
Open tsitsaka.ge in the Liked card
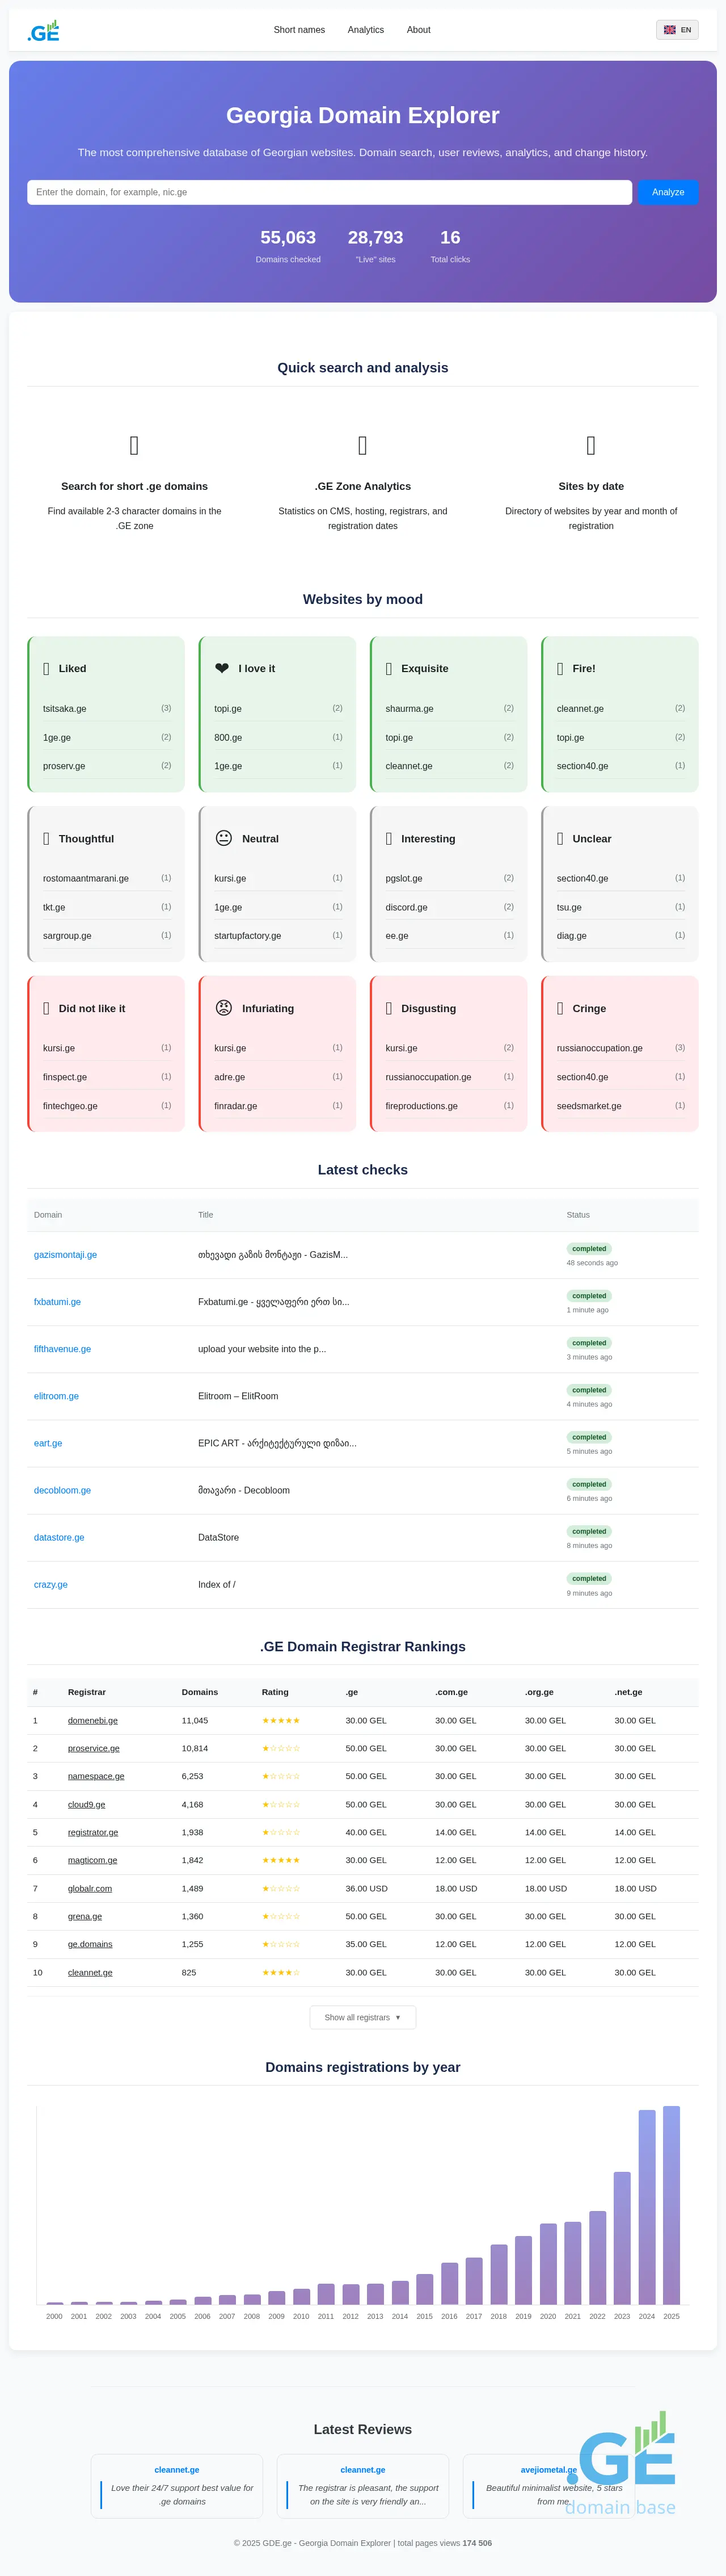(x=64, y=708)
